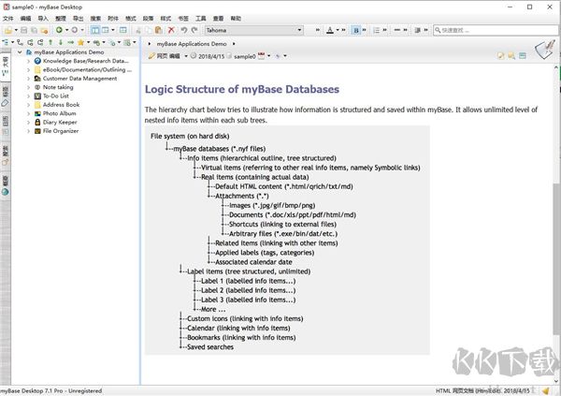This screenshot has width=561, height=396.
Task: Click the undo arrow icon
Action: pyautogui.click(x=184, y=31)
